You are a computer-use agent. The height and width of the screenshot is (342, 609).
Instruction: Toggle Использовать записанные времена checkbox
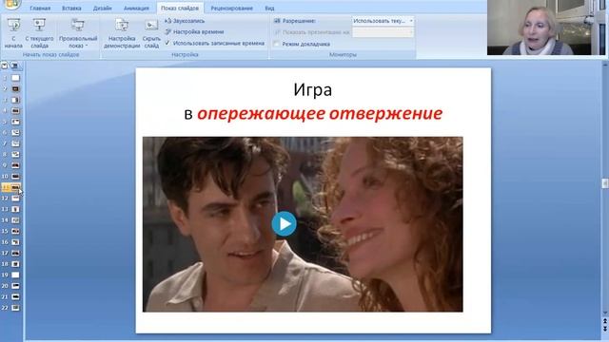[167, 43]
